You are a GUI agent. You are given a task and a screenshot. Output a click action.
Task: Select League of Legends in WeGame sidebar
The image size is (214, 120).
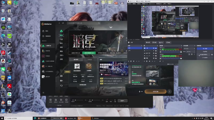coord(48,51)
